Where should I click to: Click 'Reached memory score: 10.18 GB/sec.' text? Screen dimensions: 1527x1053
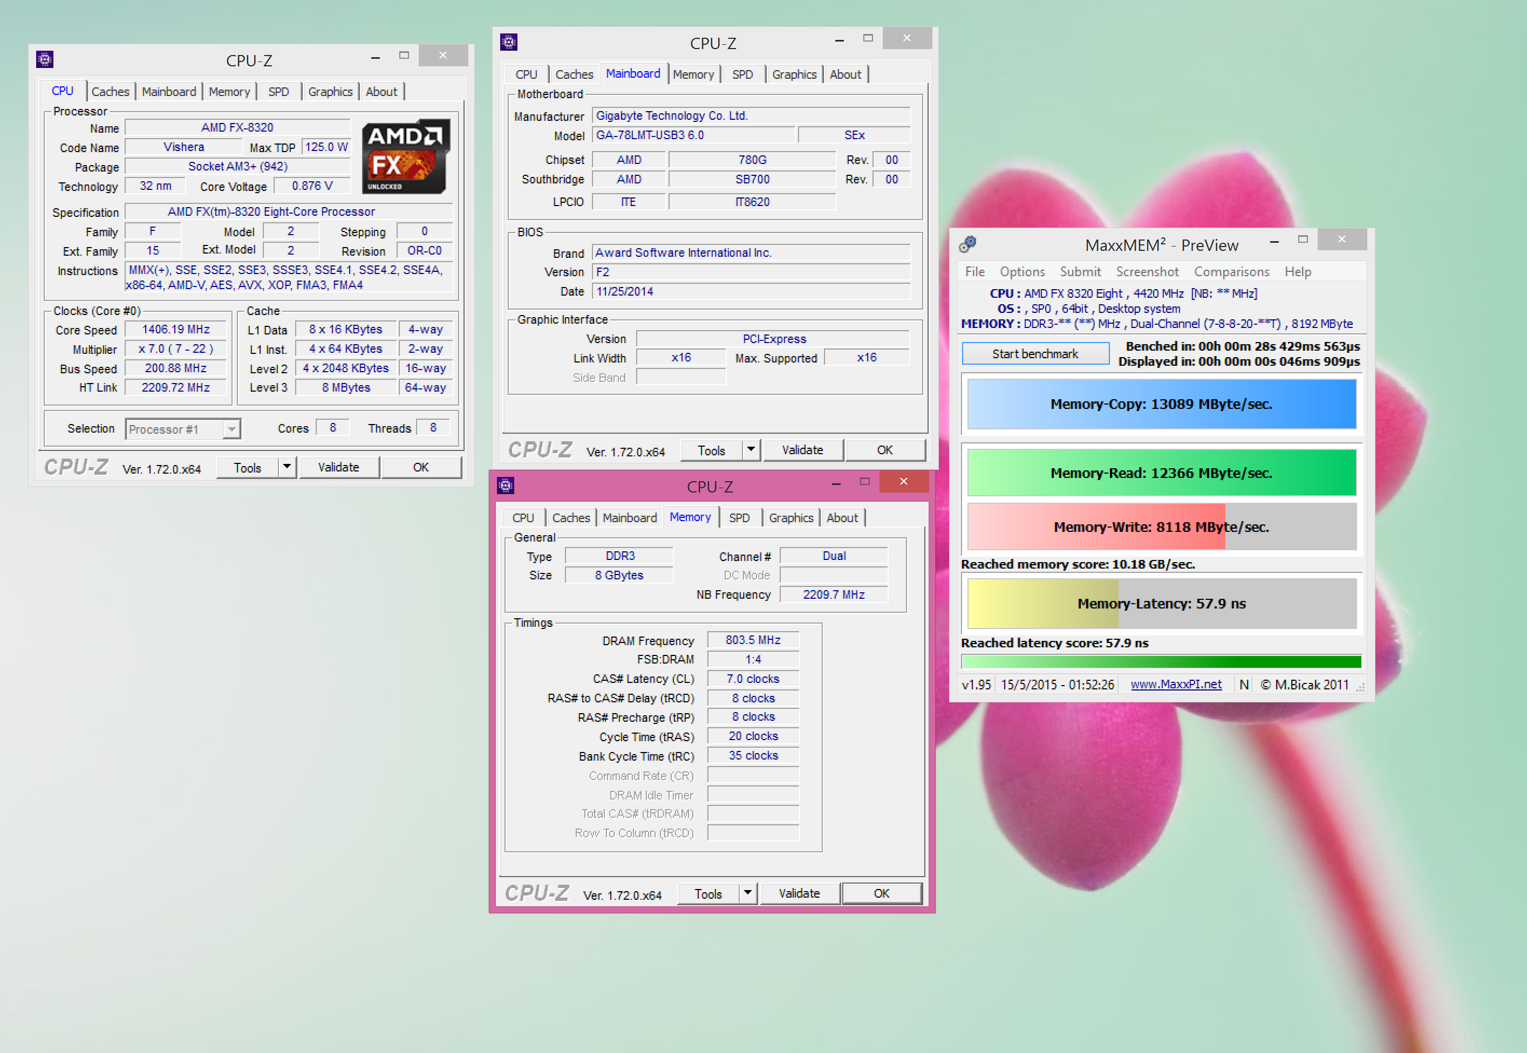[x=1078, y=565]
